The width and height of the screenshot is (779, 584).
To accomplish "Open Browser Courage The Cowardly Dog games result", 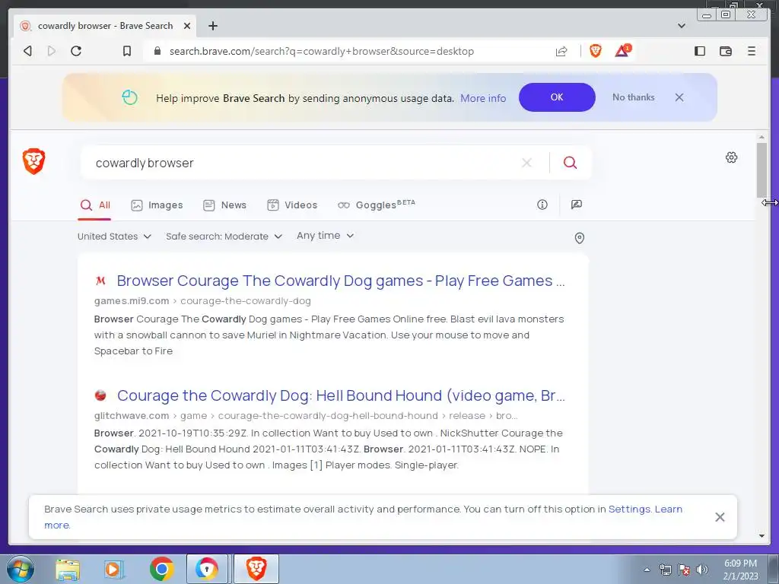I will pos(341,281).
